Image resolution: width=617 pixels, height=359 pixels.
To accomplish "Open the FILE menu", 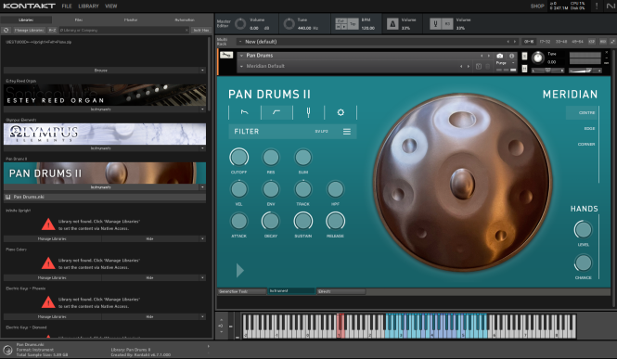I will 67,6.
